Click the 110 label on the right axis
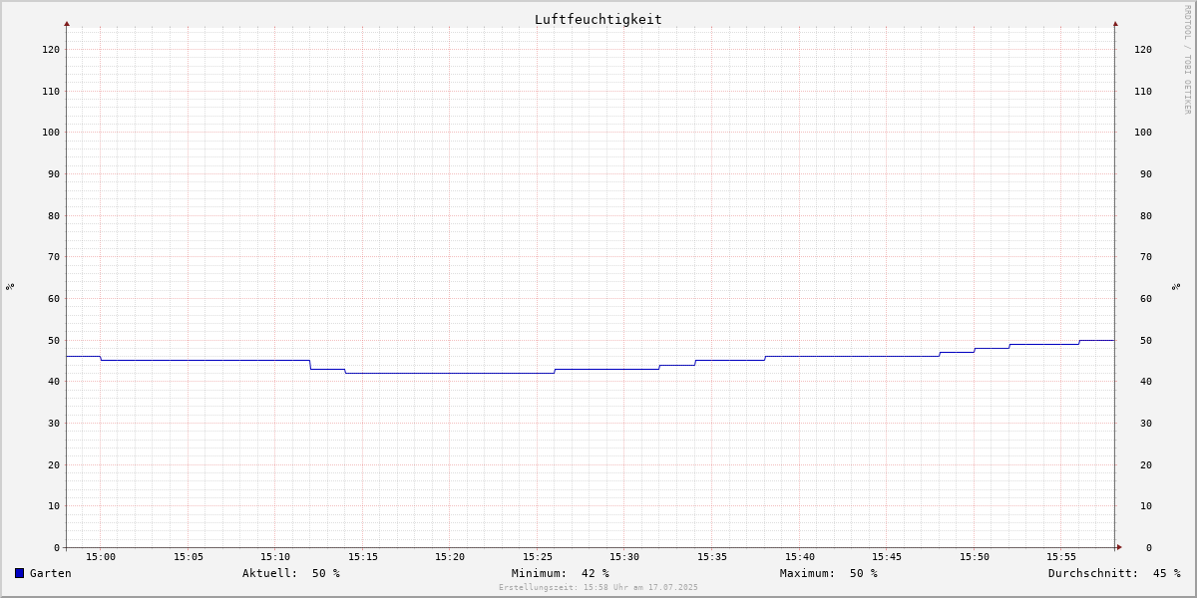1197x598 pixels. point(1143,91)
